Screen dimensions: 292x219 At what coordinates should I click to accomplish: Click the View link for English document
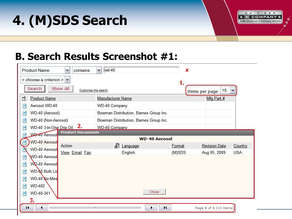pos(65,152)
